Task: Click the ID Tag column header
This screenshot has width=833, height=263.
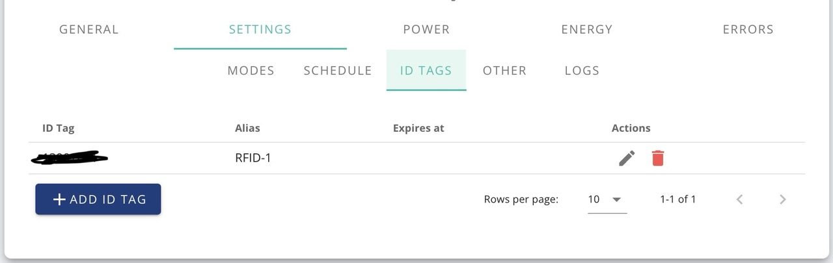Action: tap(59, 128)
